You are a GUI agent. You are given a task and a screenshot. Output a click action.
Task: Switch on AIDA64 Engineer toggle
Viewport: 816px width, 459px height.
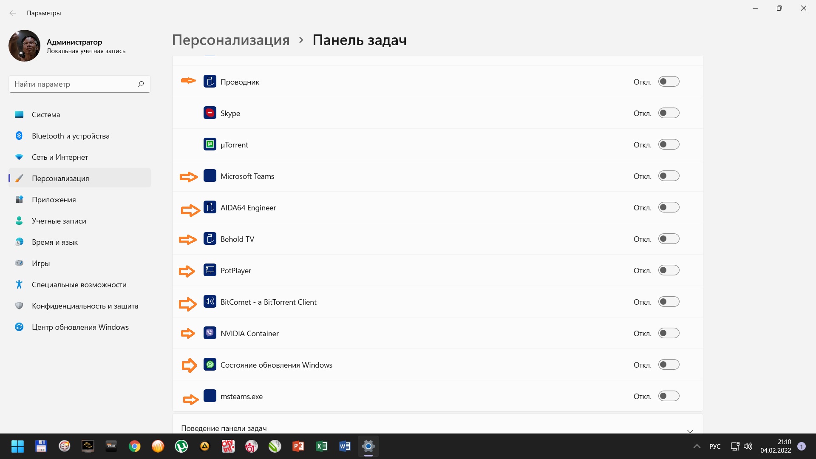669,207
